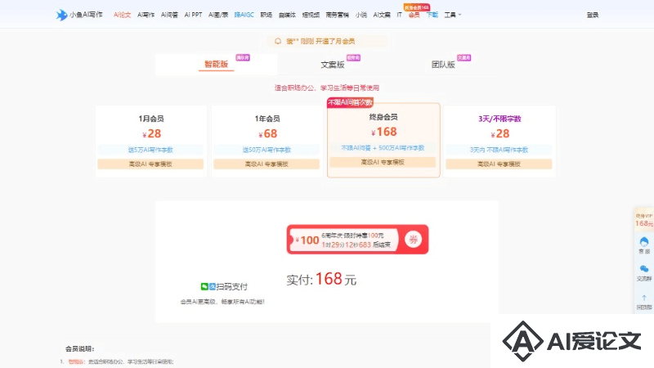Expand the 工具 dropdown menu
This screenshot has width=654, height=368.
453,15
